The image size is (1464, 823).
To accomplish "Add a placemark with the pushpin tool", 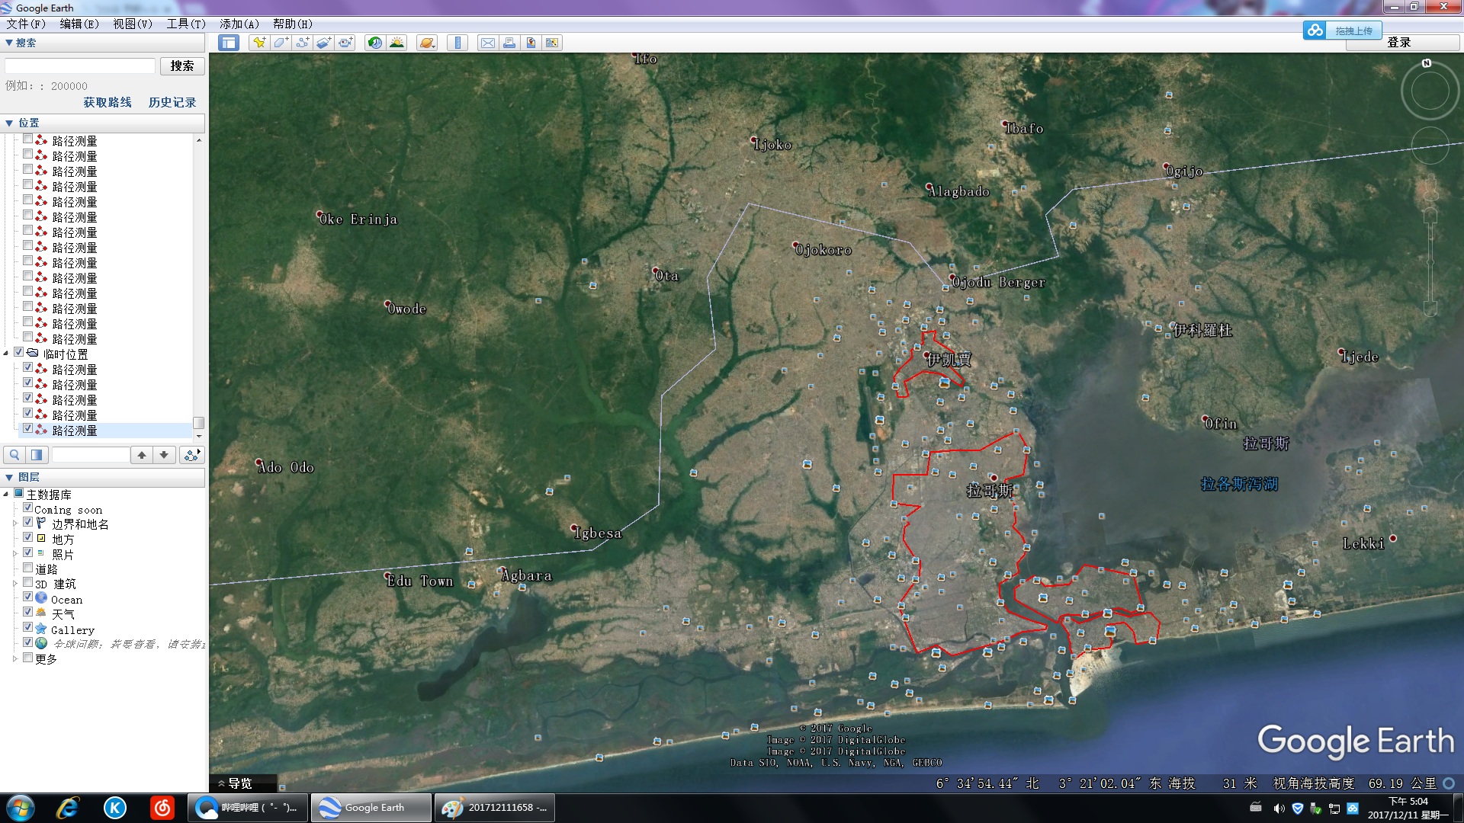I will pos(259,43).
